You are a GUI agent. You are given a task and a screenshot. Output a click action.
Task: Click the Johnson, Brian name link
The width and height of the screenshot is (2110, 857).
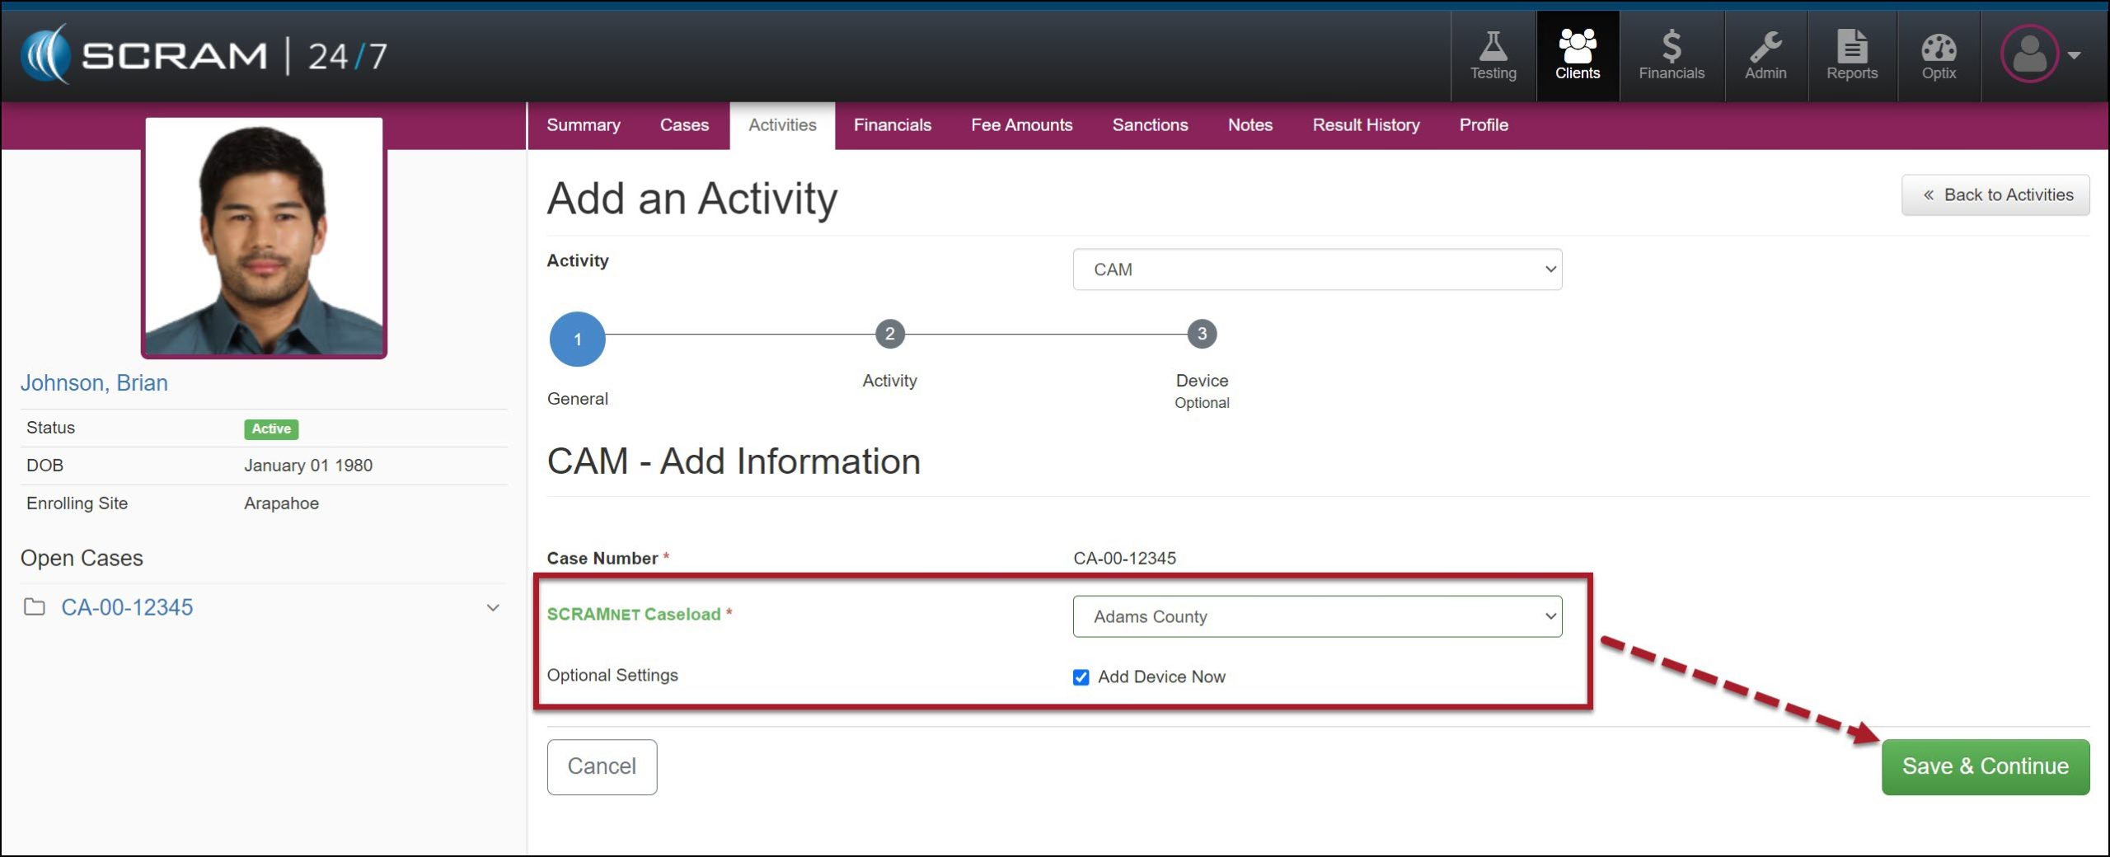point(94,383)
